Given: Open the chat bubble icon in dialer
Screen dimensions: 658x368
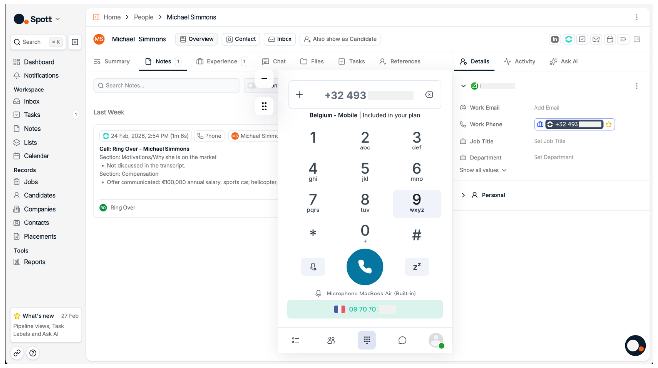Looking at the screenshot, I should pos(402,340).
